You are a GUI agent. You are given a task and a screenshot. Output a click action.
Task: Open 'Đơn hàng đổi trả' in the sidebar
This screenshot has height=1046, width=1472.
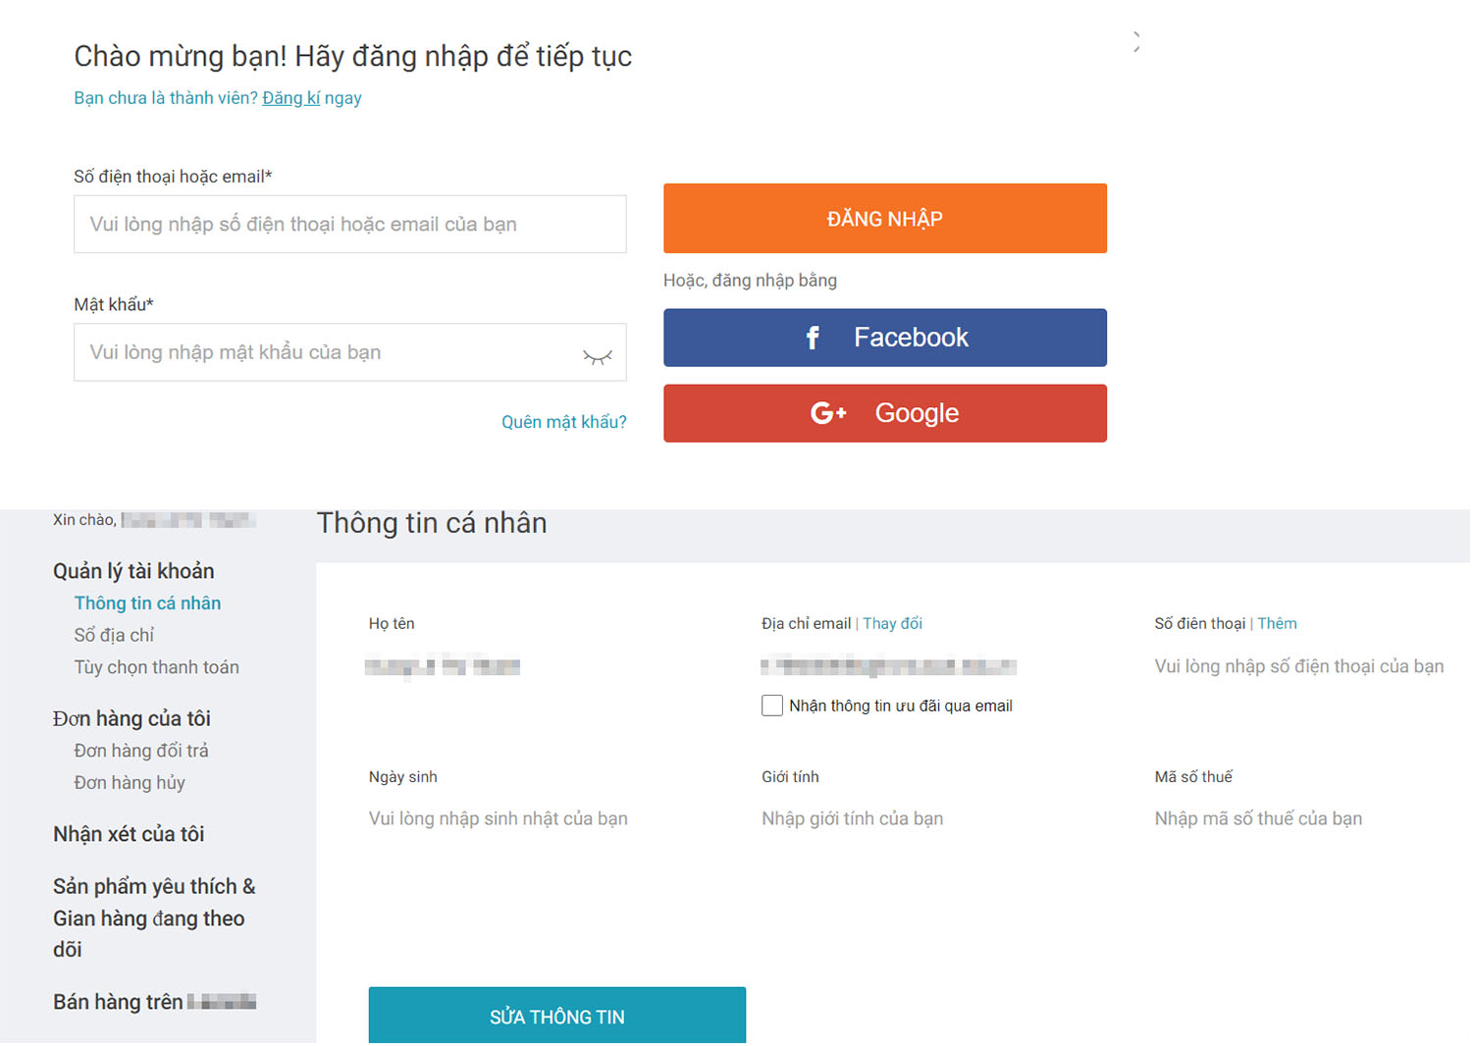coord(139,750)
